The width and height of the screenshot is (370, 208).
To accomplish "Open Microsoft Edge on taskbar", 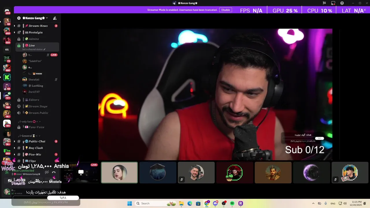I will click(190, 203).
